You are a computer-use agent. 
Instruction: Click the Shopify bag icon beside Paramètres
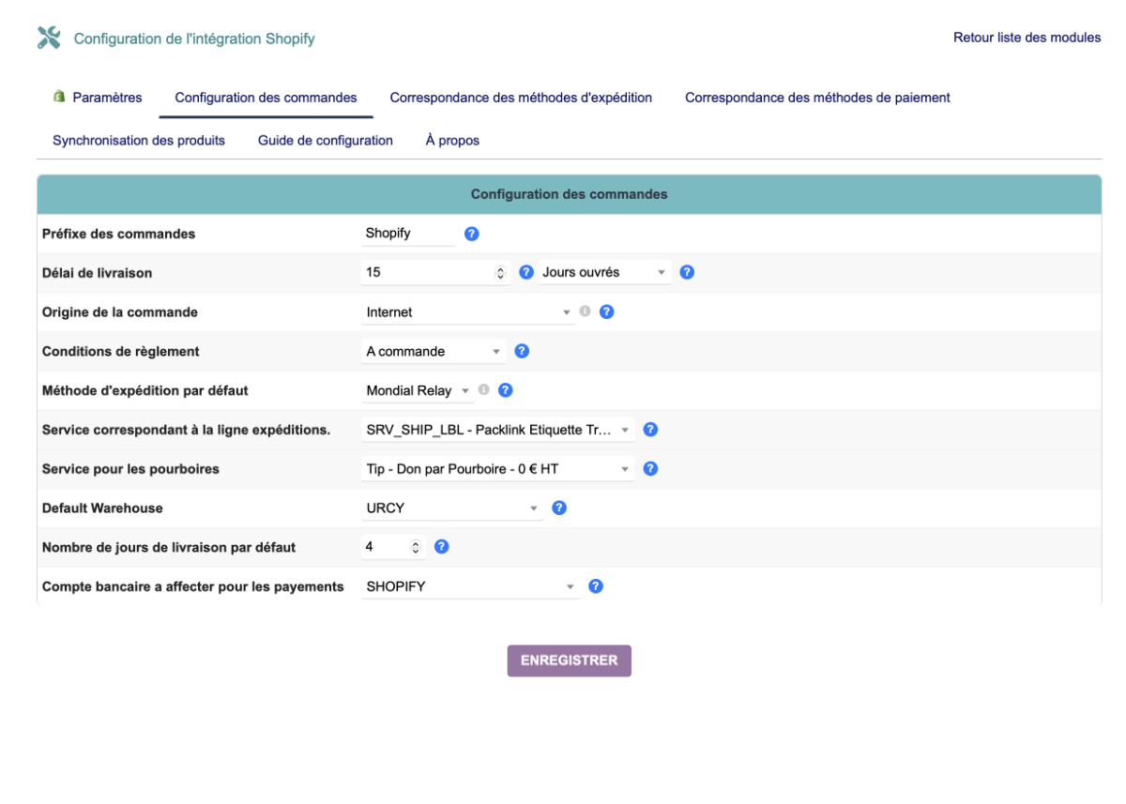pyautogui.click(x=59, y=97)
